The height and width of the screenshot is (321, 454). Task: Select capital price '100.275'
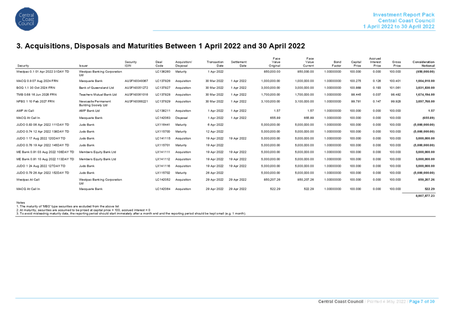pos(356,81)
